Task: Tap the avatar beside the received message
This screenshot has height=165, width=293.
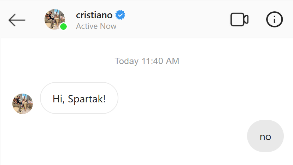Action: (x=23, y=104)
